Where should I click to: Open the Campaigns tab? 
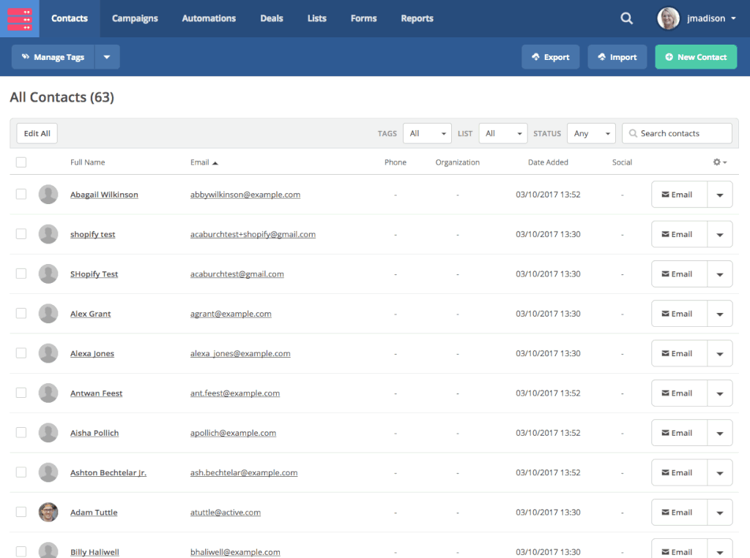pyautogui.click(x=135, y=19)
